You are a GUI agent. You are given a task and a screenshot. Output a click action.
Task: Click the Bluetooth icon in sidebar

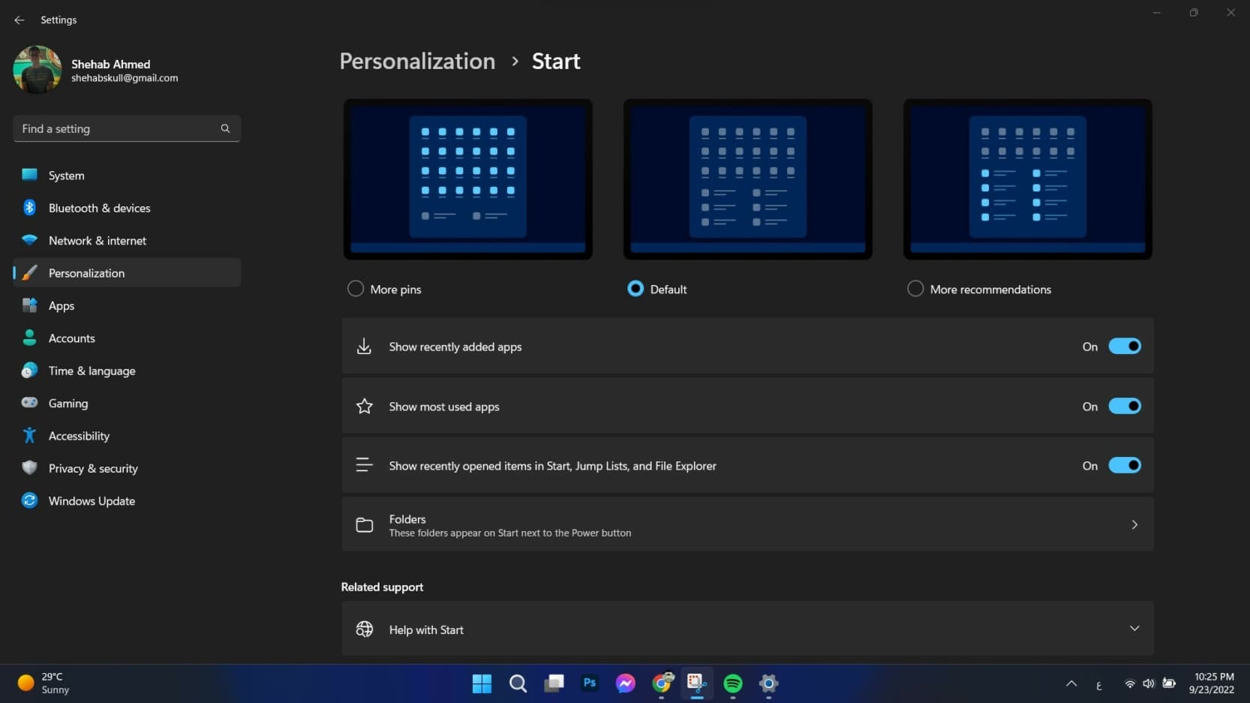click(x=29, y=208)
